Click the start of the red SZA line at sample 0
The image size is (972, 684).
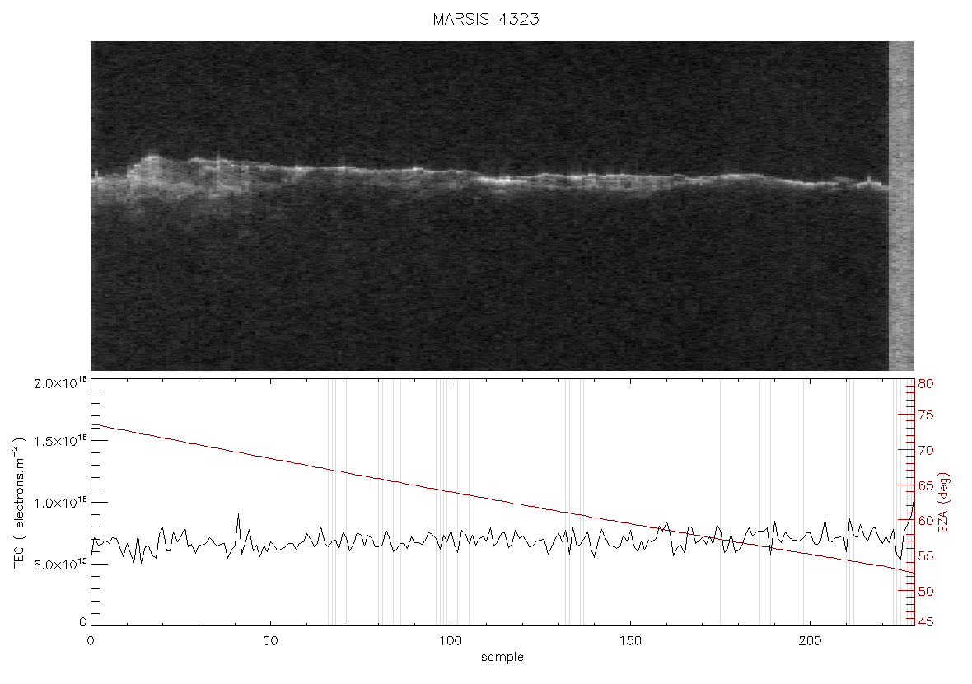coord(92,424)
